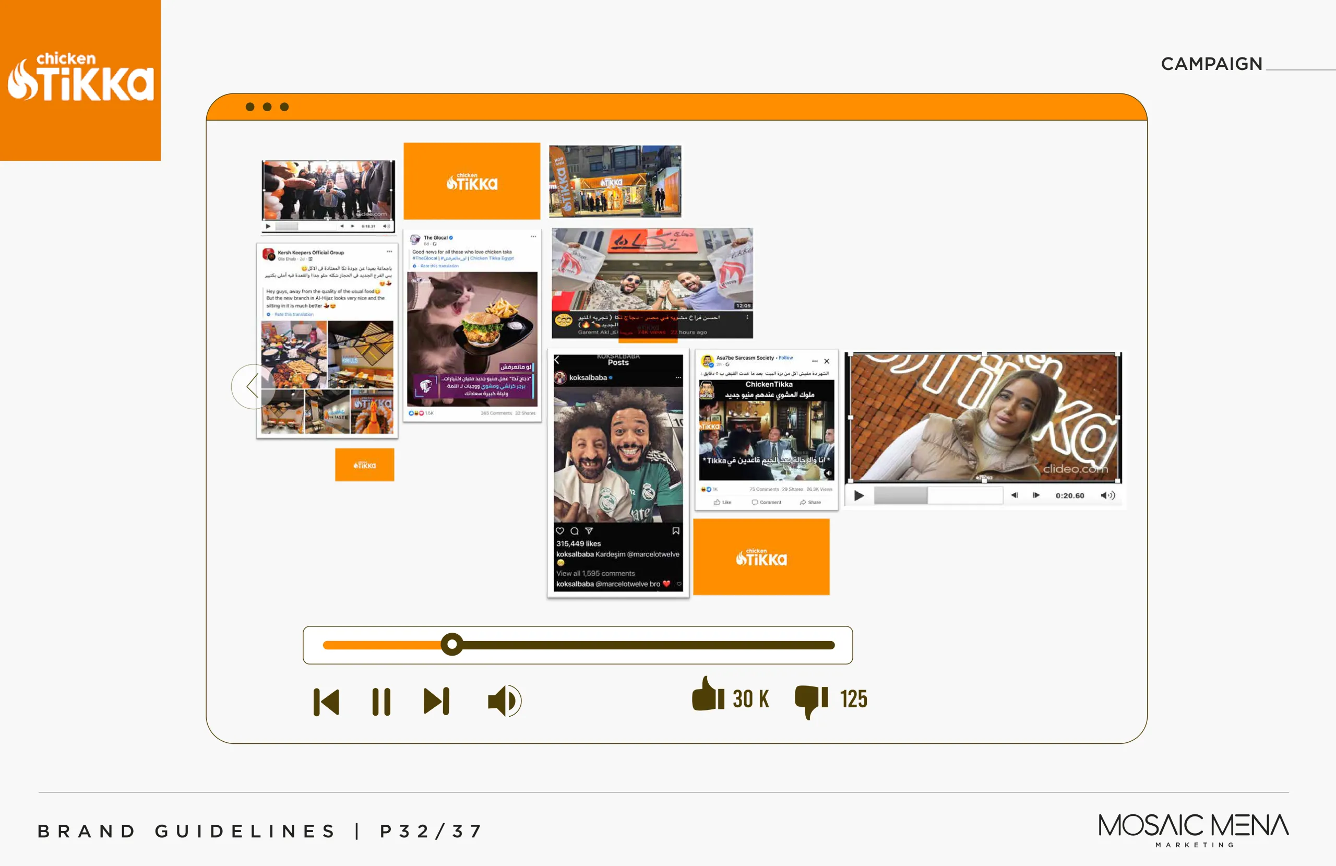The image size is (1336, 866).
Task: Open three-dot menu on Asa7be Sarcasm Society post
Action: coord(815,361)
